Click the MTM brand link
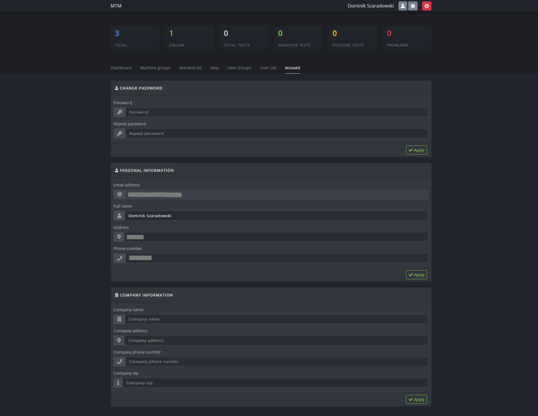 point(116,6)
